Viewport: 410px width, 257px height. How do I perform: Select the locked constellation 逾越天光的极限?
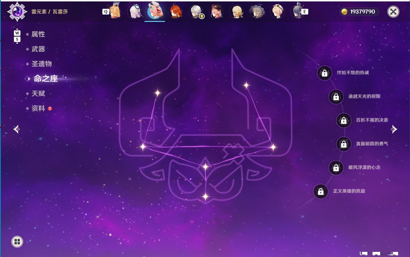click(x=336, y=97)
